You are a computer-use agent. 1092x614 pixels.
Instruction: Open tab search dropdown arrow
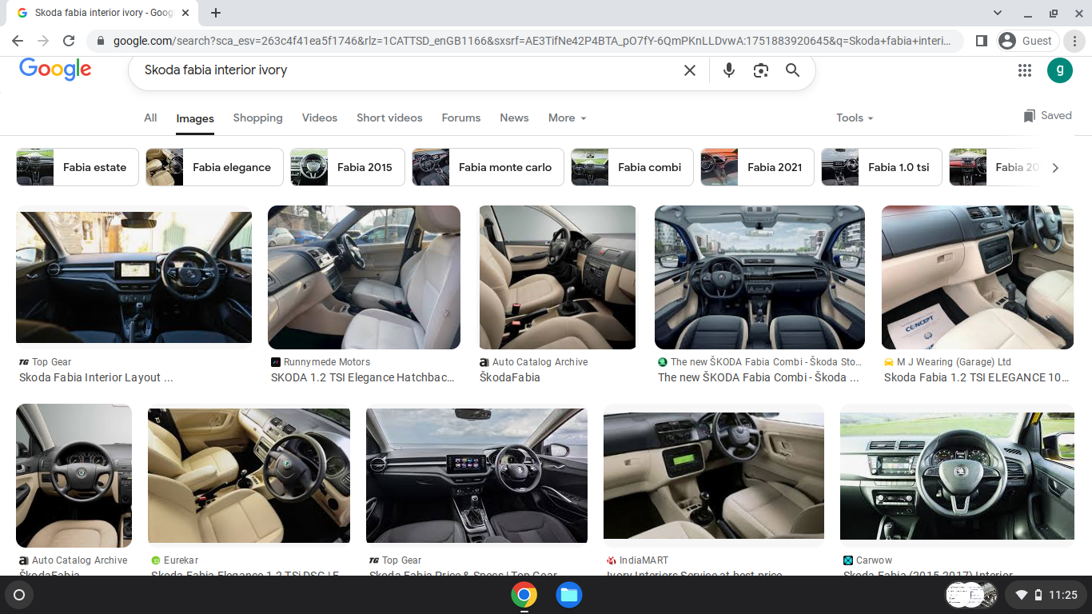998,13
